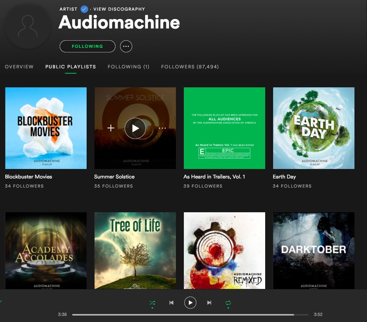Open the Earth Day playlist cover
The image size is (367, 322).
pyautogui.click(x=314, y=128)
